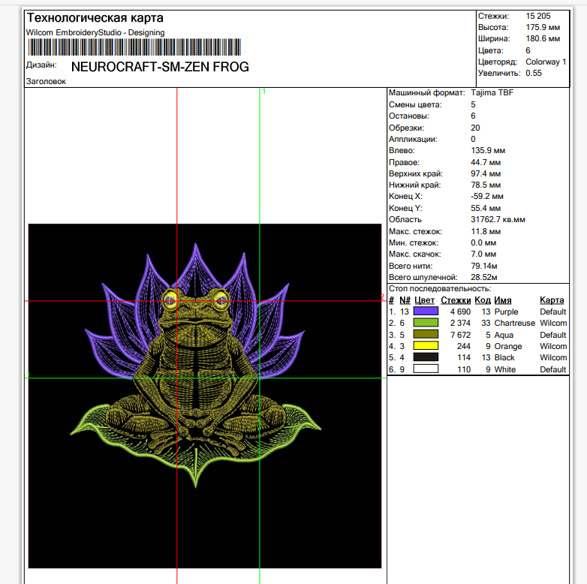The width and height of the screenshot is (587, 584).
Task: Click the Карта column header
Action: 552,300
